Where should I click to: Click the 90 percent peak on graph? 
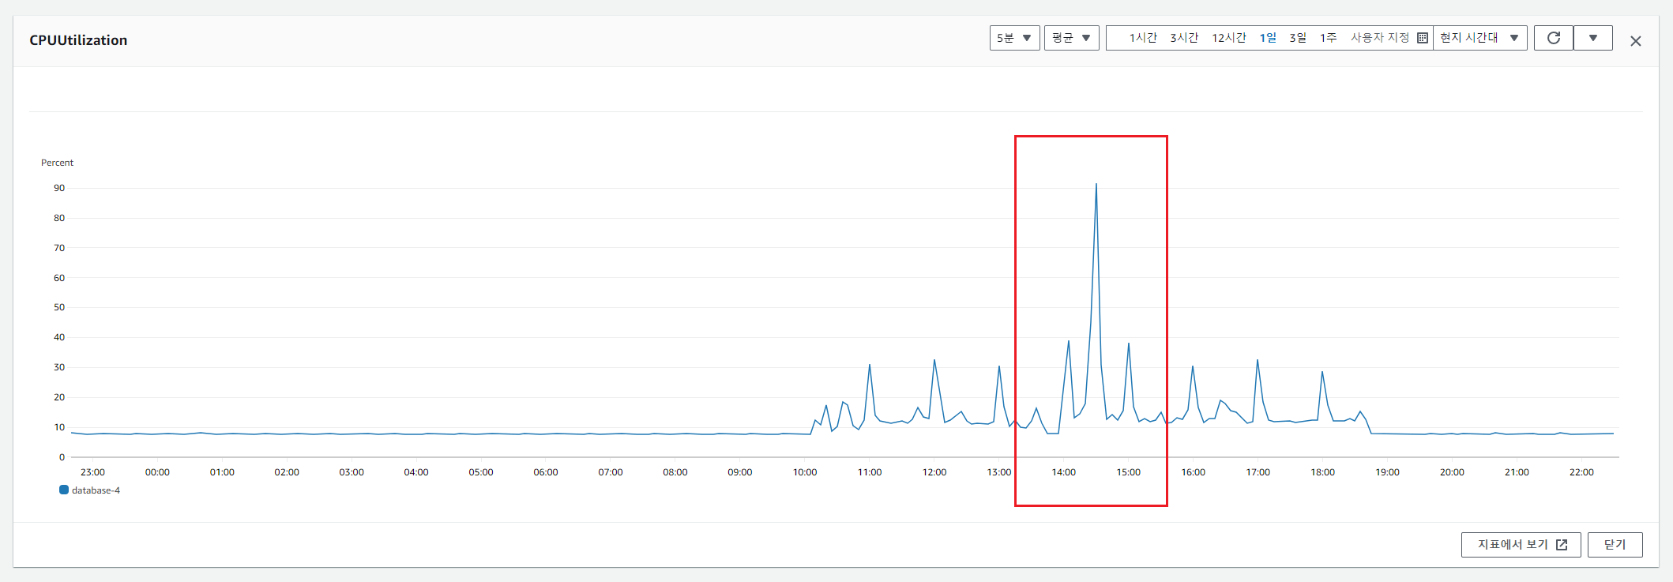point(1096,185)
